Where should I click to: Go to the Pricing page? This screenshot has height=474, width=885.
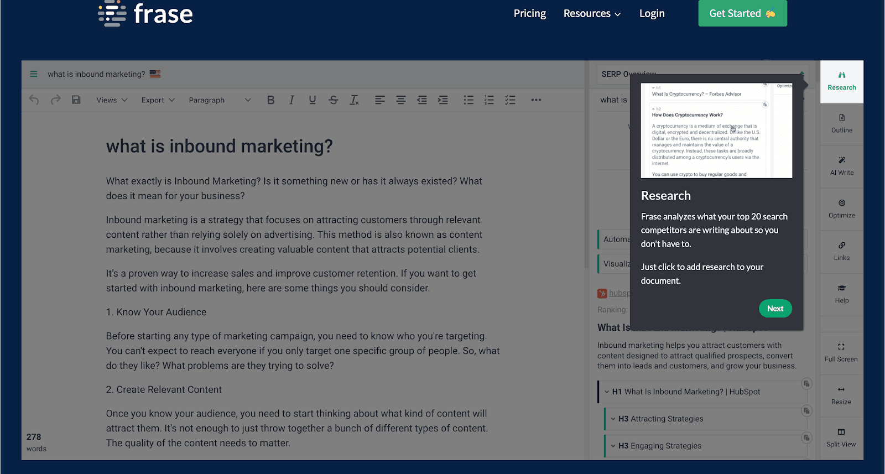[530, 13]
